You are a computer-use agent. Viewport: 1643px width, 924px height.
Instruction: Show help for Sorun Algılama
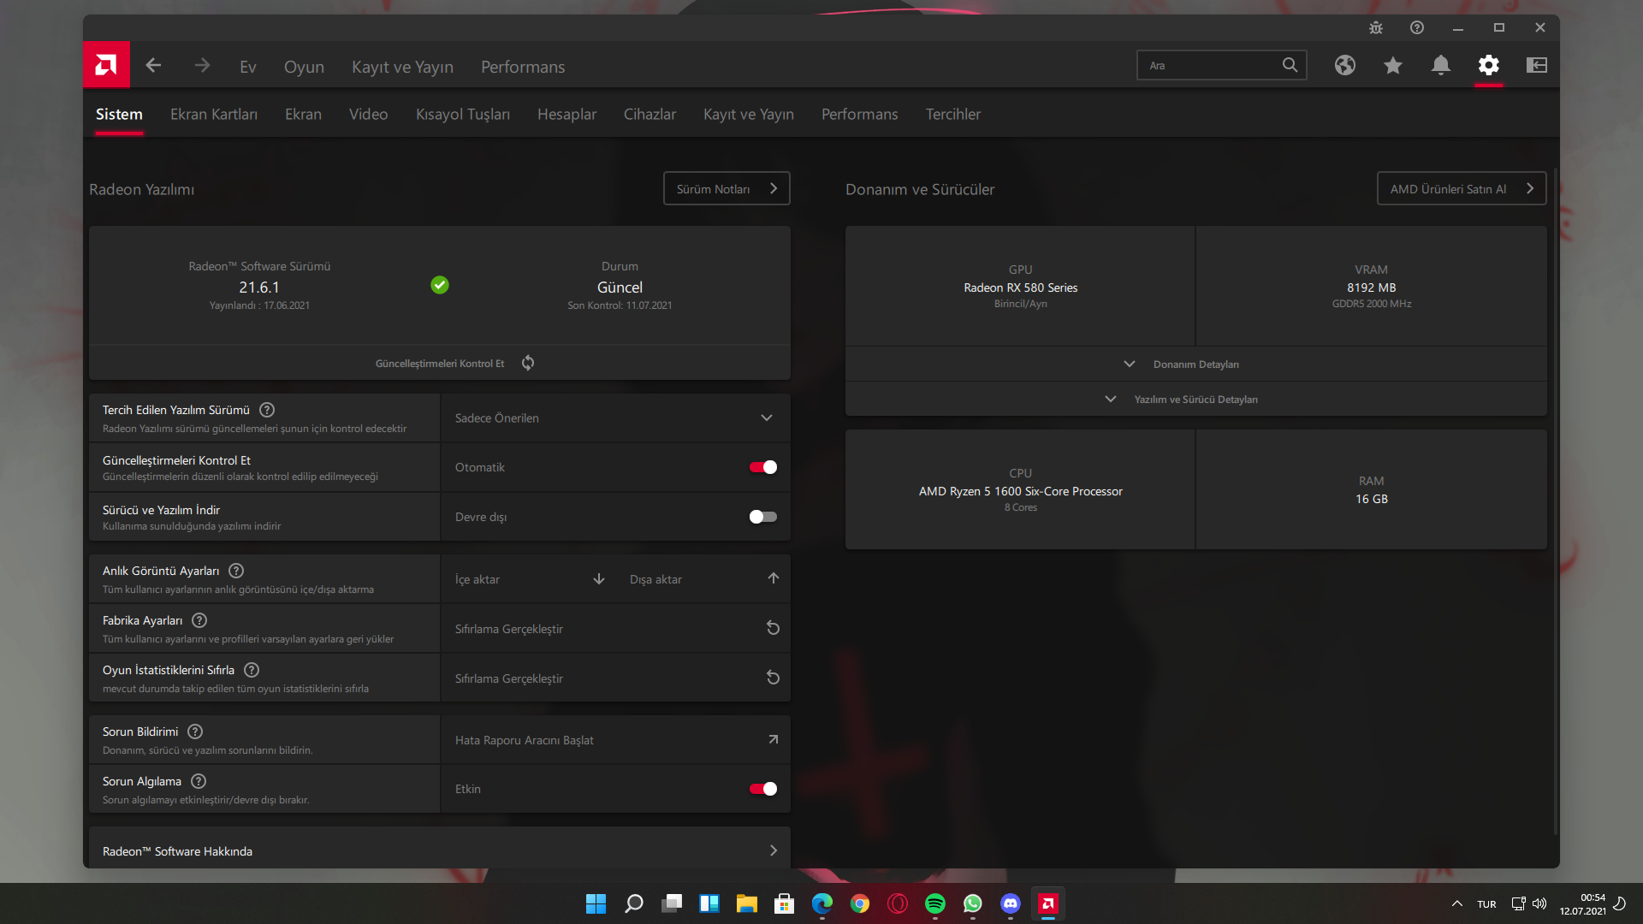[x=199, y=781]
